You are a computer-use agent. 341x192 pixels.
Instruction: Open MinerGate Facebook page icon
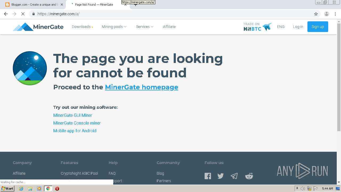[208, 176]
